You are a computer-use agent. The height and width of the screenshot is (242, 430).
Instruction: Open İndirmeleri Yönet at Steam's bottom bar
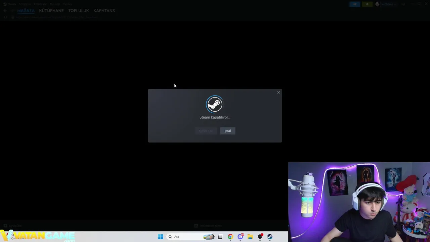point(208,226)
